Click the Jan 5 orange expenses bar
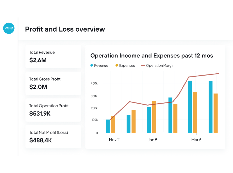 (x=154, y=117)
